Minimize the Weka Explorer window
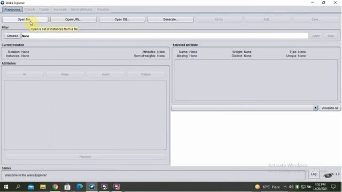Viewport: 342px width, 192px height. (312, 3)
